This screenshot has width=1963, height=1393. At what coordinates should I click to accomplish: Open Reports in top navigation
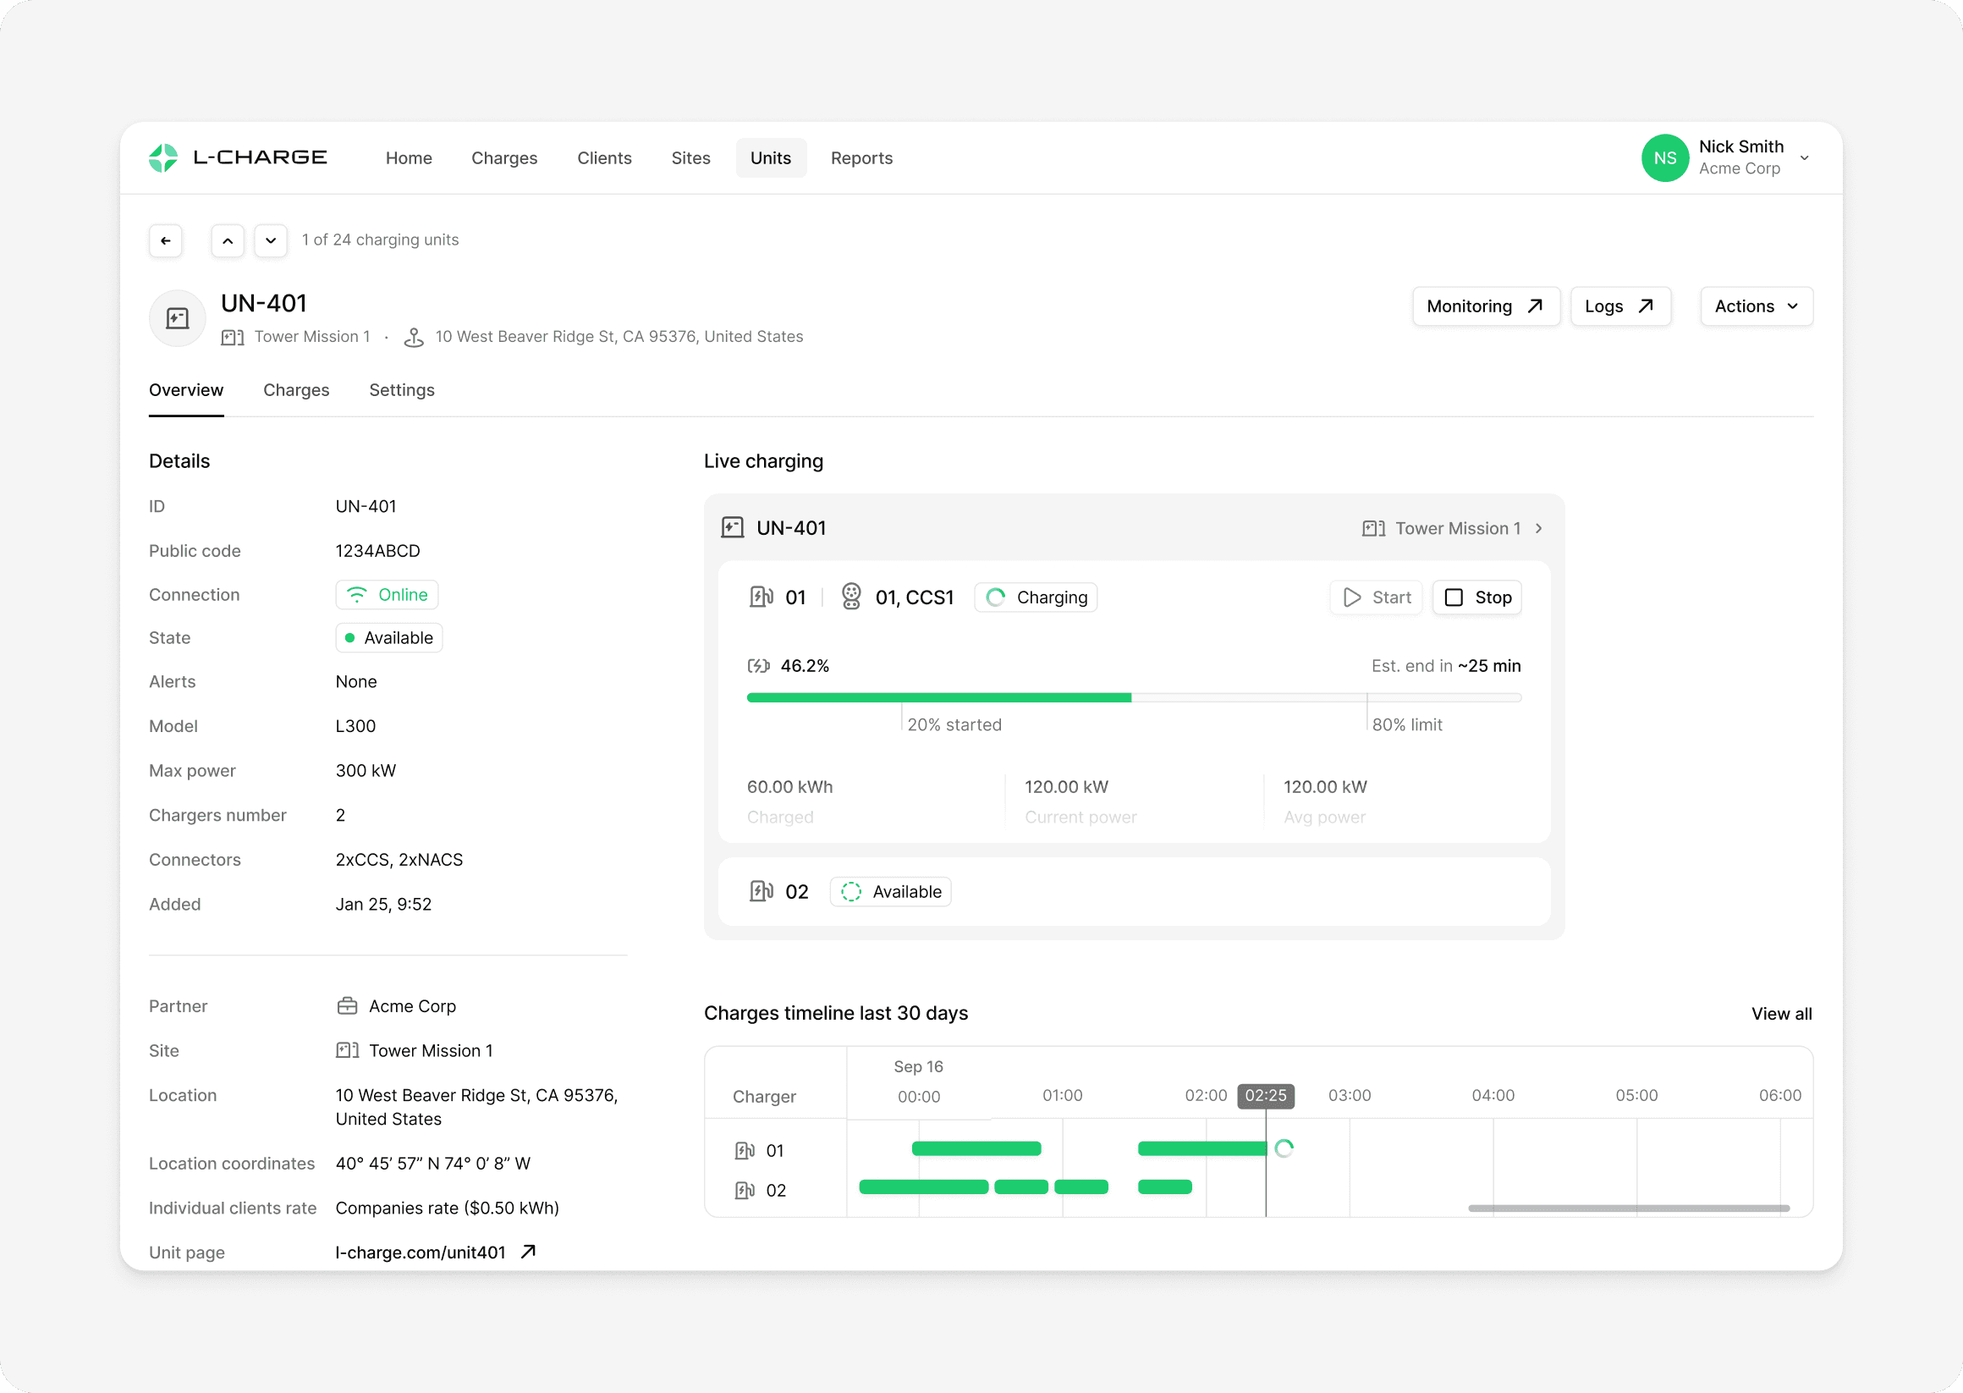pyautogui.click(x=861, y=157)
